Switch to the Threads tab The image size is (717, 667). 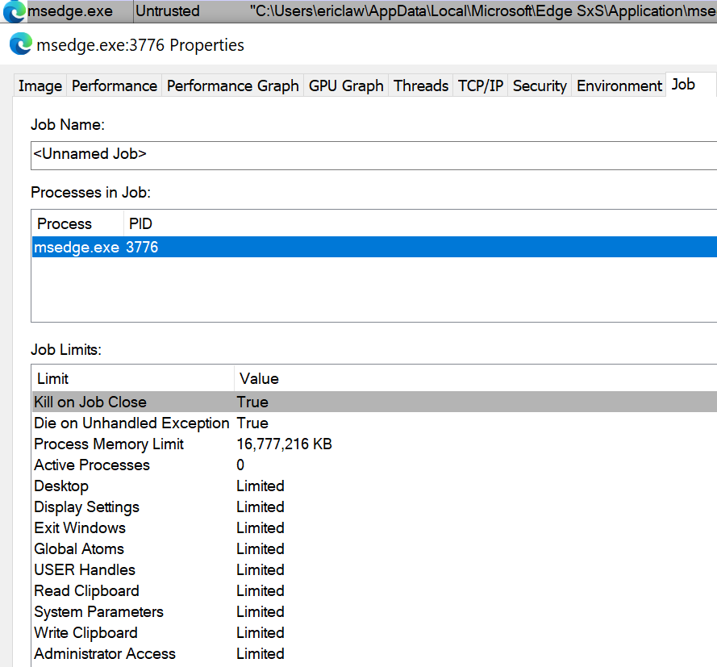point(420,86)
